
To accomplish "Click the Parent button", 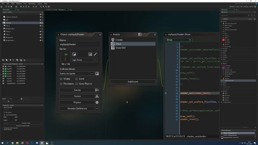I will [77, 96].
